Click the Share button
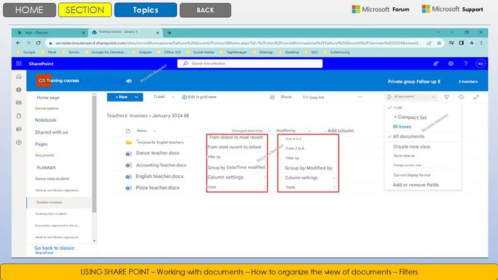Image resolution: width=498 pixels, height=280 pixels. [x=282, y=97]
